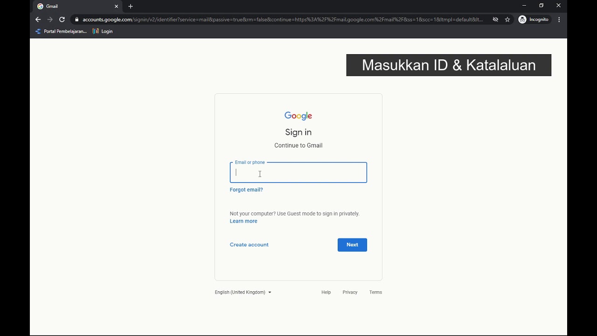
Task: Focus the Email or phone field
Action: [x=298, y=172]
